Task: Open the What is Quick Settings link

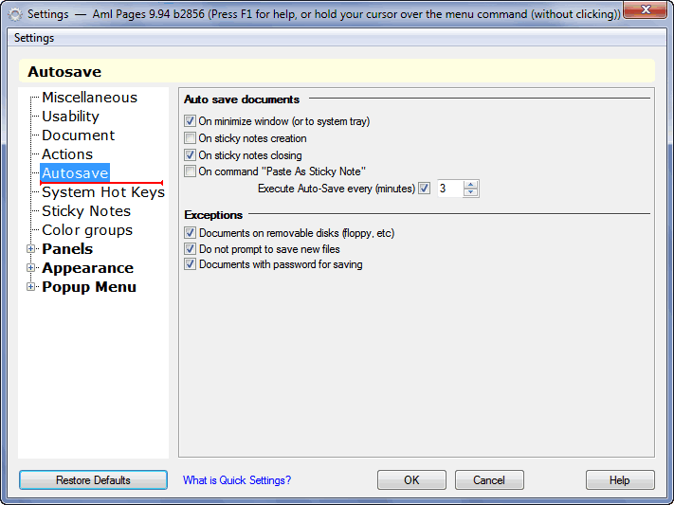Action: coord(237,480)
